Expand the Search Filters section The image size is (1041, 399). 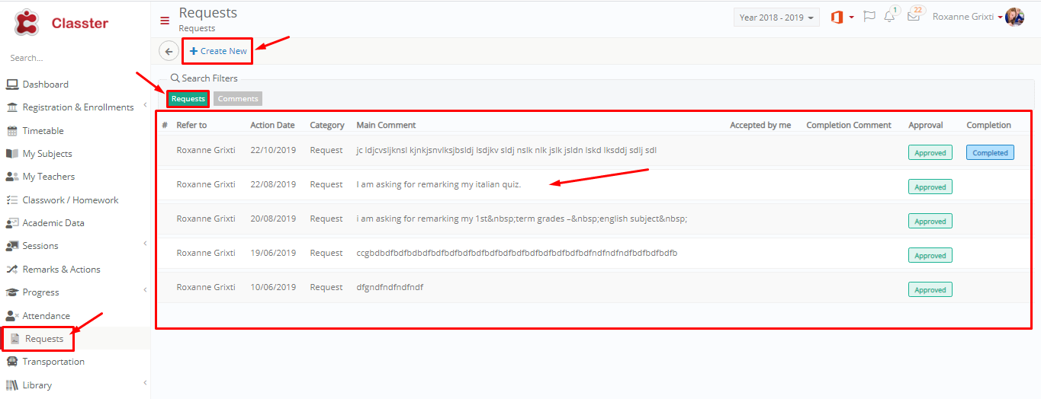(204, 78)
